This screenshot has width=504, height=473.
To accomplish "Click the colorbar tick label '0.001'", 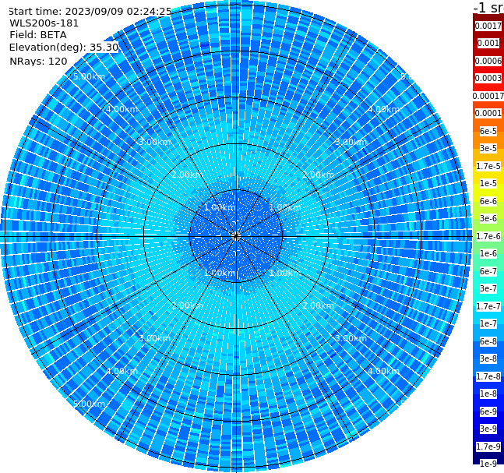I will pyautogui.click(x=488, y=43).
